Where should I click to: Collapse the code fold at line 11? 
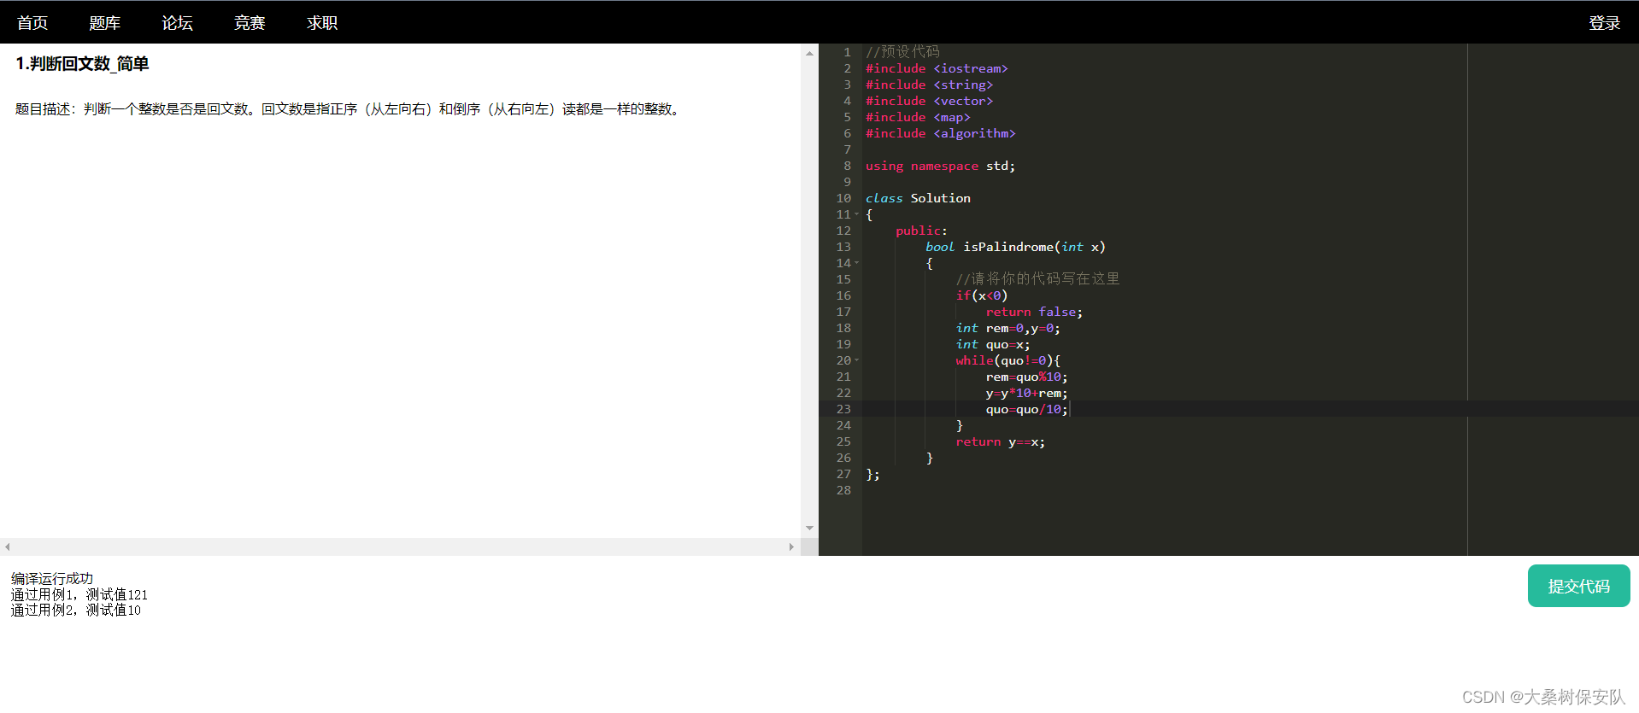click(x=857, y=214)
